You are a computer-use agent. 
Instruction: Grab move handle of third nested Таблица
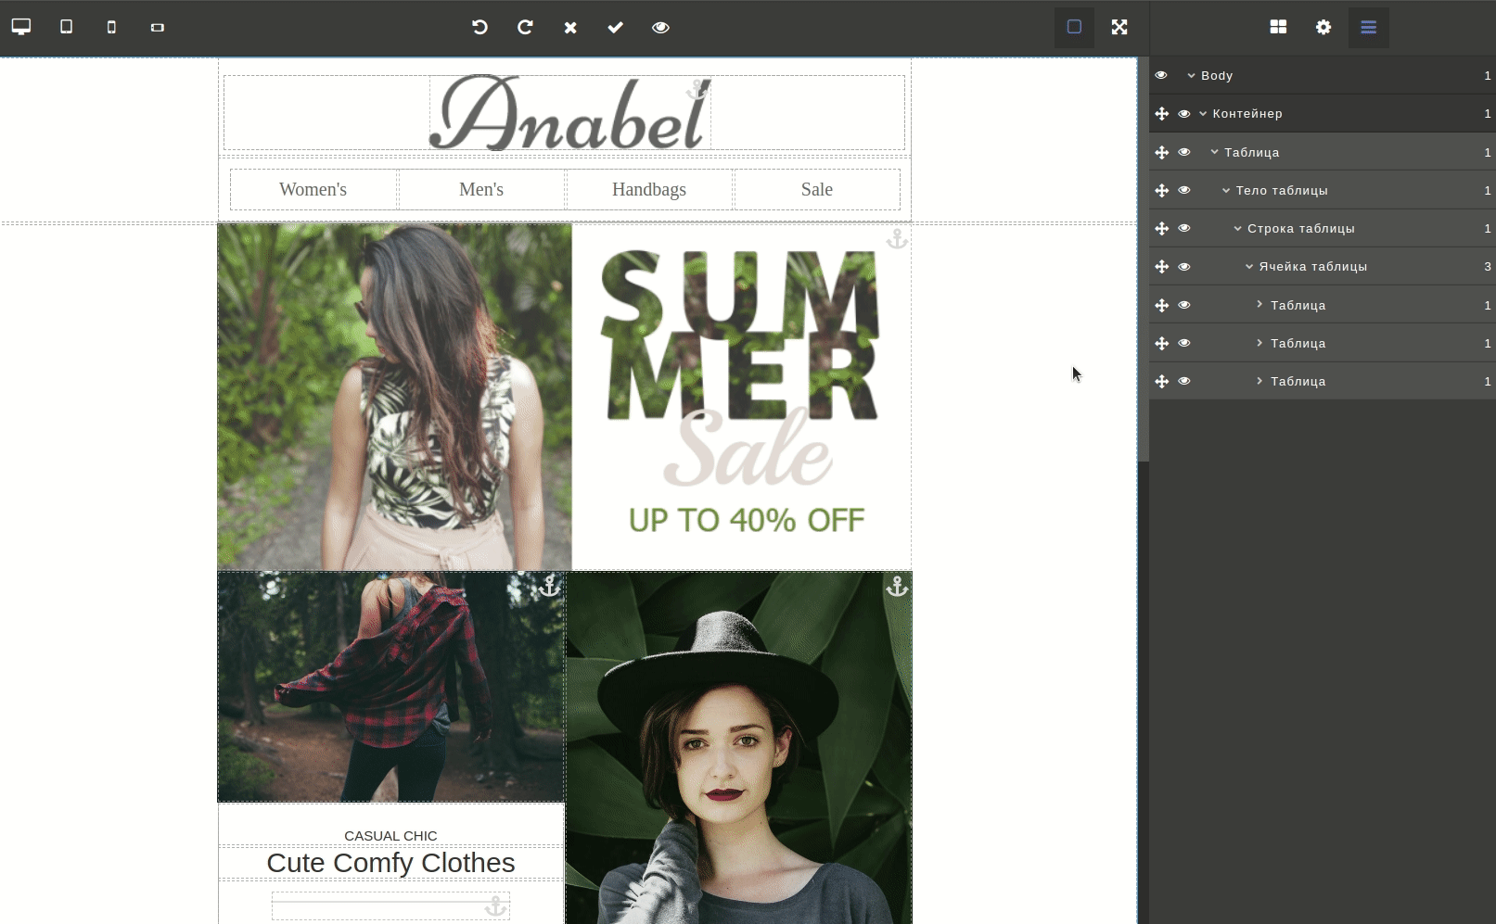1161,381
